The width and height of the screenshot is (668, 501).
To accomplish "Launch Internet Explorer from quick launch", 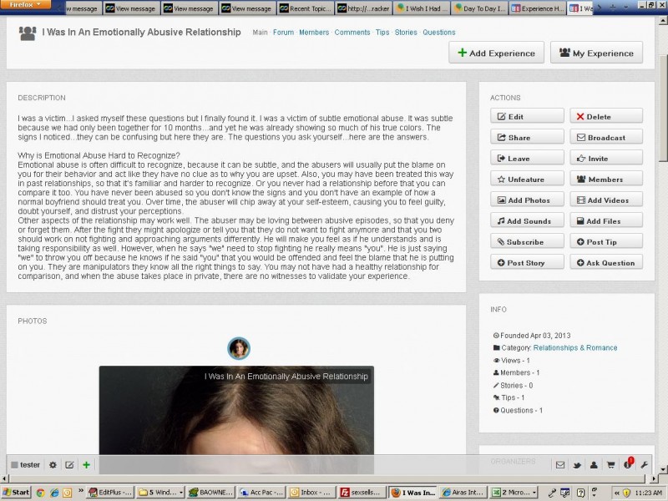I will pyautogui.click(x=54, y=493).
